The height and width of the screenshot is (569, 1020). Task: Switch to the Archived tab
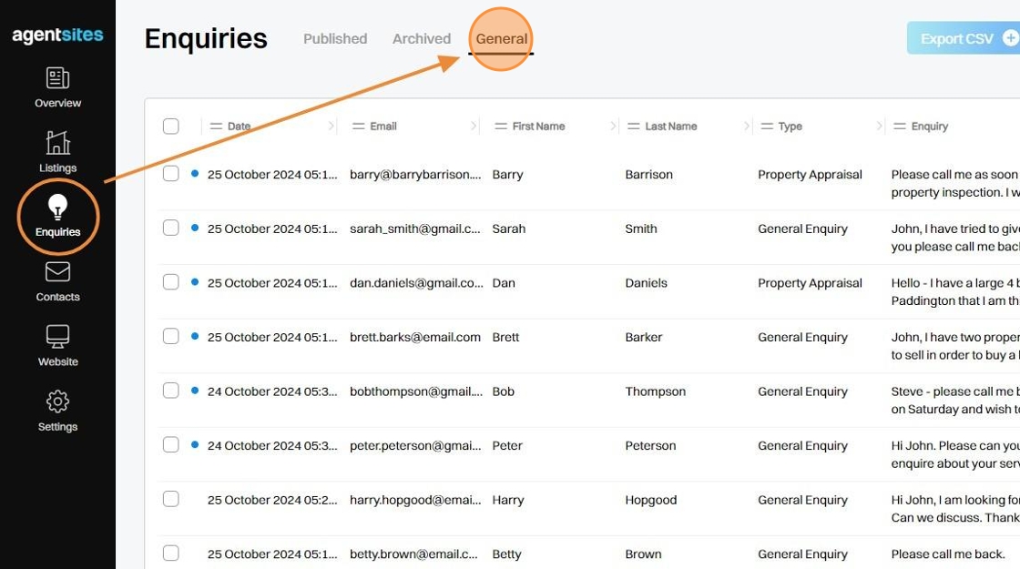pos(422,39)
